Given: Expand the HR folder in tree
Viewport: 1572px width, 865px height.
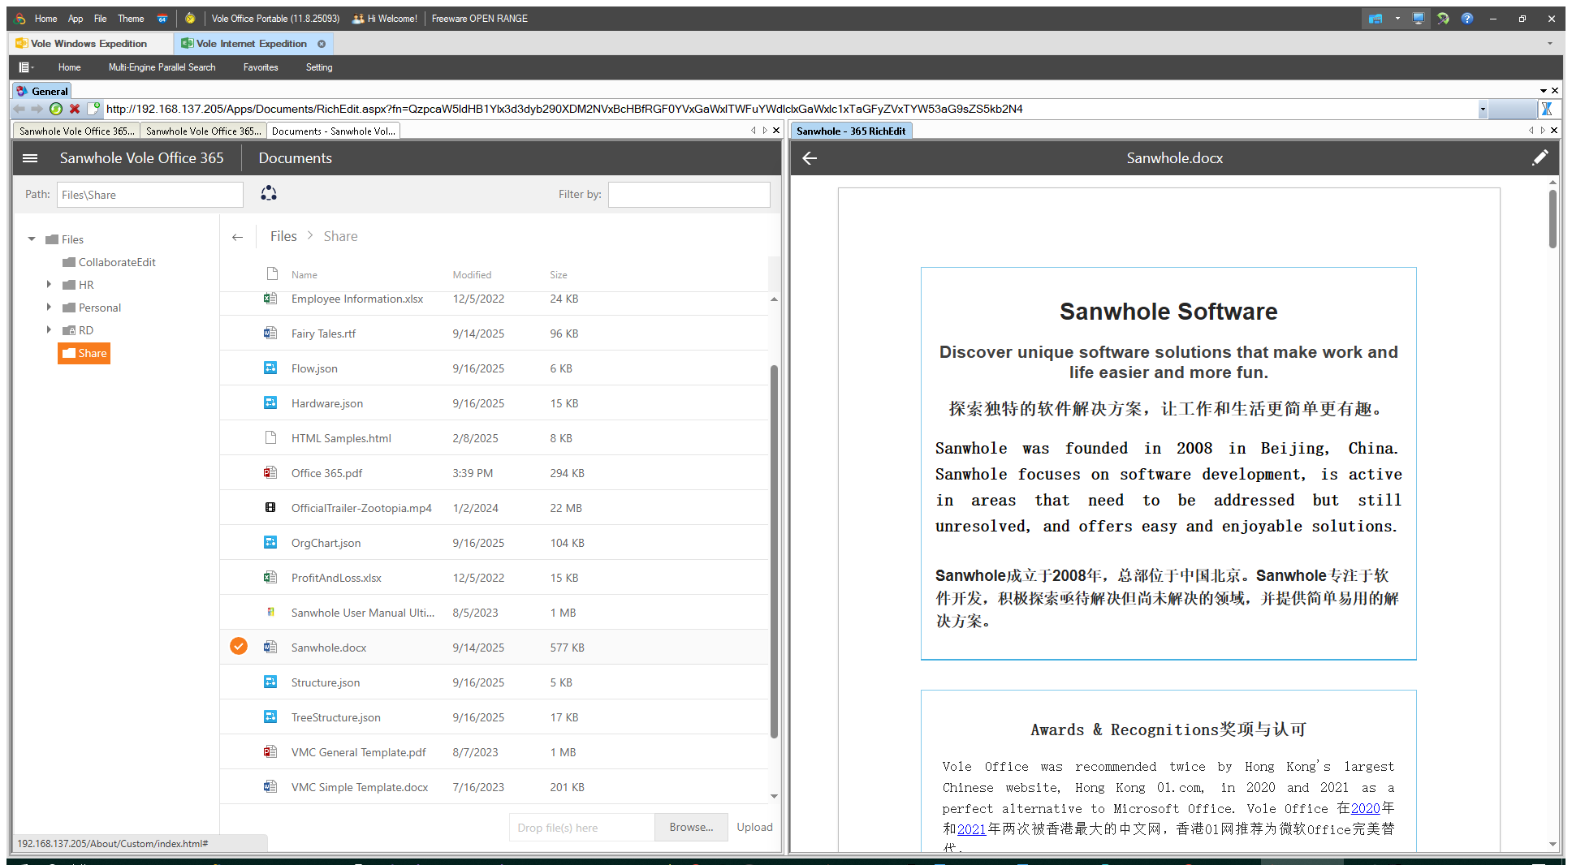Looking at the screenshot, I should tap(49, 285).
